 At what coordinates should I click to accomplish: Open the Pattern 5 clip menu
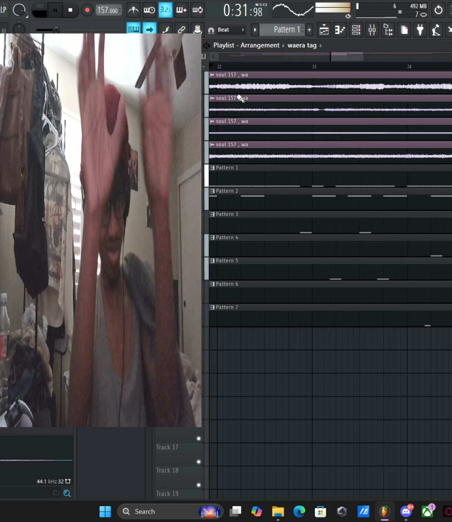click(212, 261)
